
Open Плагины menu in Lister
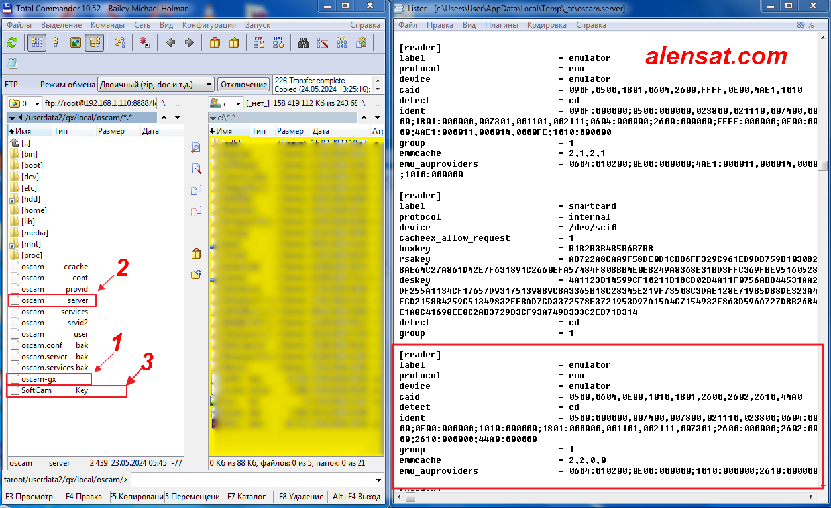502,25
